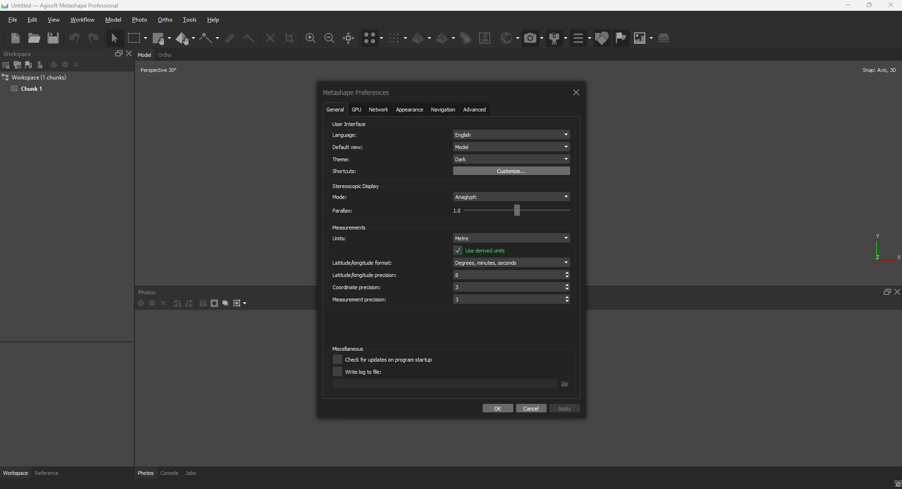This screenshot has height=489, width=902.
Task: Switch to the Navigation preferences tab
Action: [443, 110]
